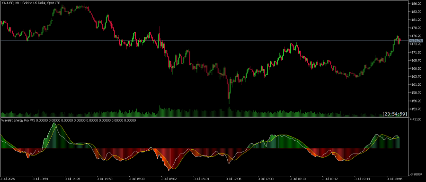
Task: Click the 3 Jul 17:06 time label
Action: tap(234, 179)
